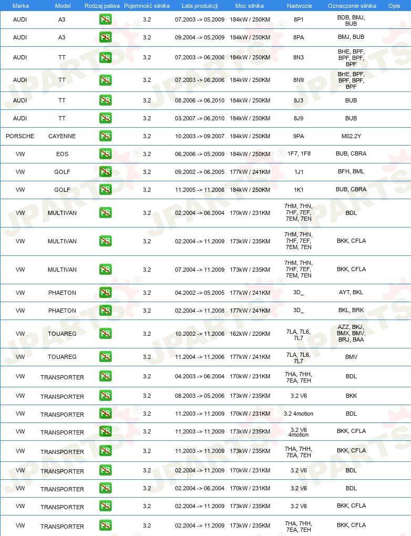Click body code 1F7, 1F8

(299, 153)
